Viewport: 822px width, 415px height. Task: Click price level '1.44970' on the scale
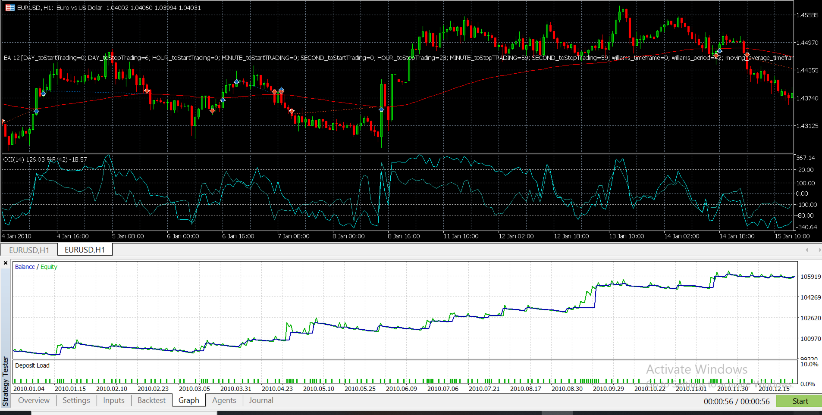807,43
